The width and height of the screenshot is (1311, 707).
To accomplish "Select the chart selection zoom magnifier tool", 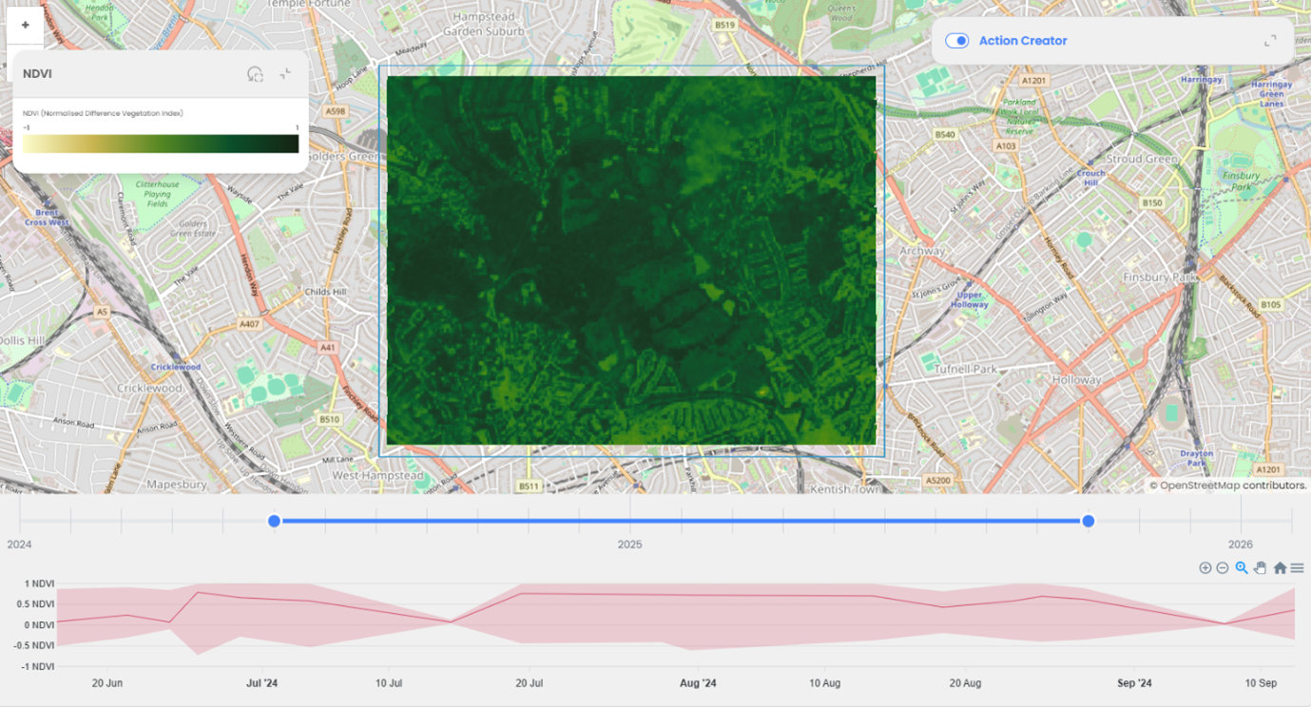I will tap(1242, 568).
